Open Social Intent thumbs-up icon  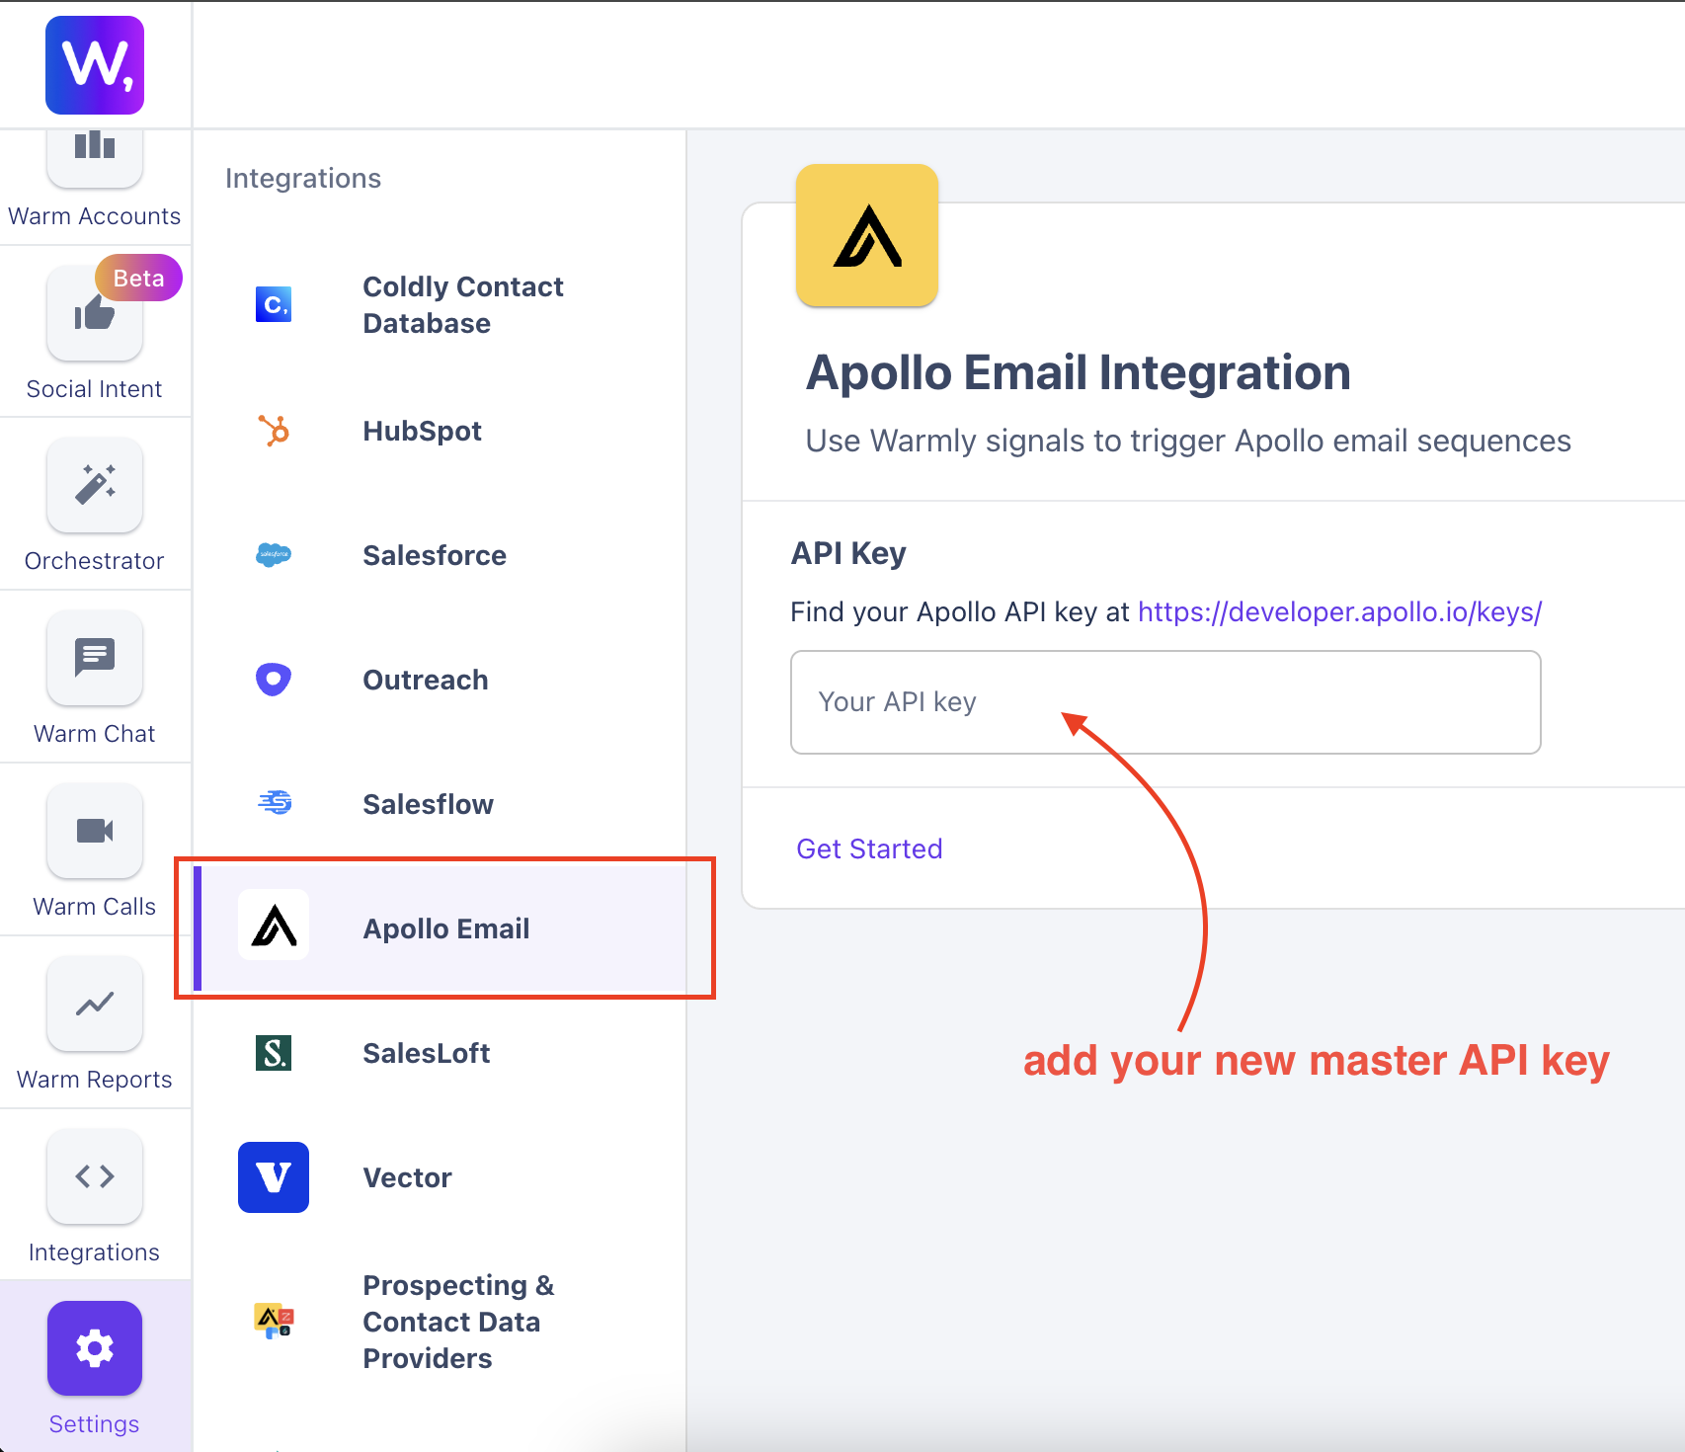[95, 313]
